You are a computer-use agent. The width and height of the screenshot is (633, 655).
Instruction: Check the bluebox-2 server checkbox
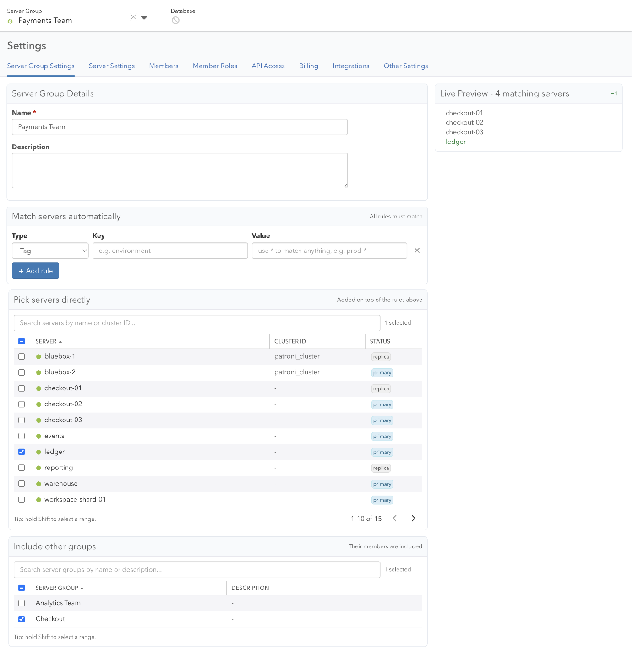point(22,372)
